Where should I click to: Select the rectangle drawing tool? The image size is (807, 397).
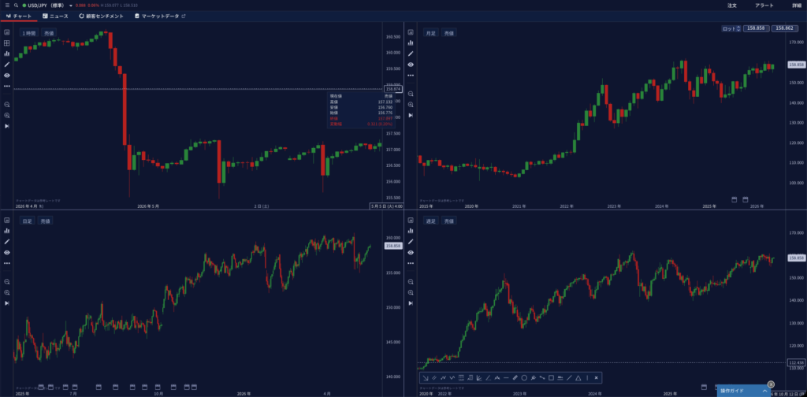point(551,378)
